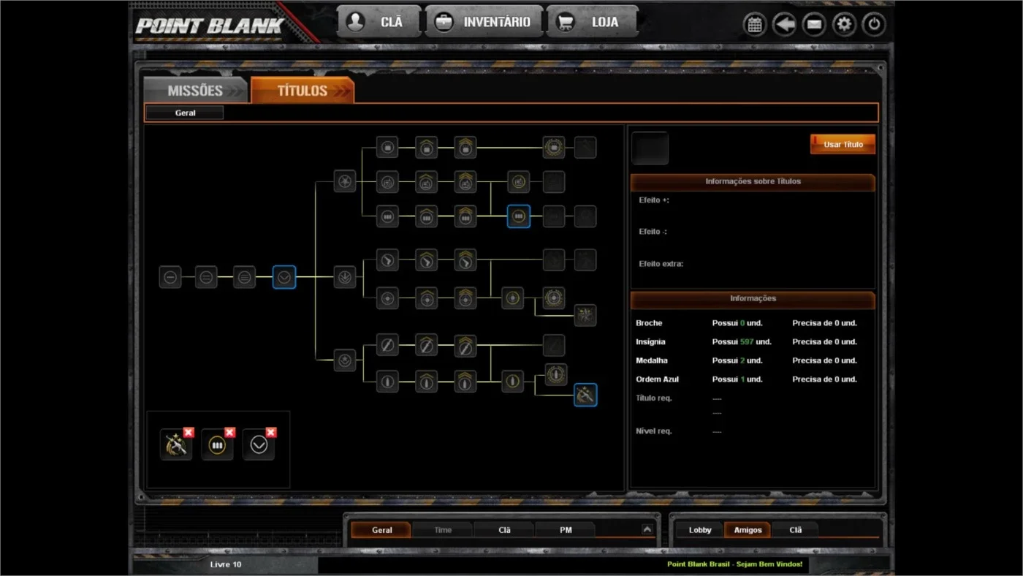Switch to Clã tab beside Amigos

pyautogui.click(x=796, y=530)
